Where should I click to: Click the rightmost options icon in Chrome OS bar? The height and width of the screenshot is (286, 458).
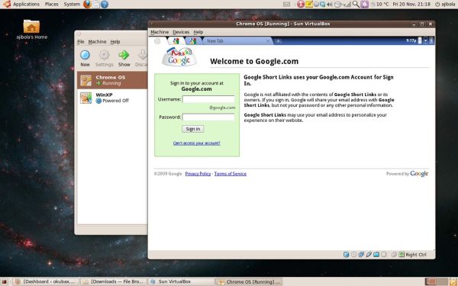[x=431, y=41]
